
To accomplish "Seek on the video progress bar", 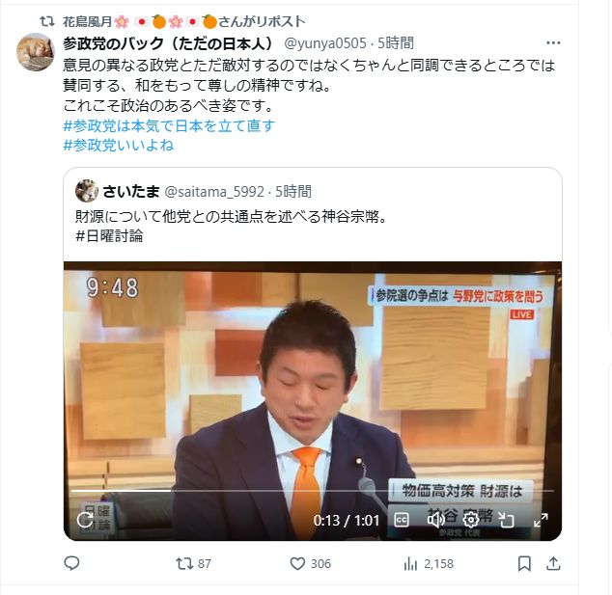I will tap(312, 491).
